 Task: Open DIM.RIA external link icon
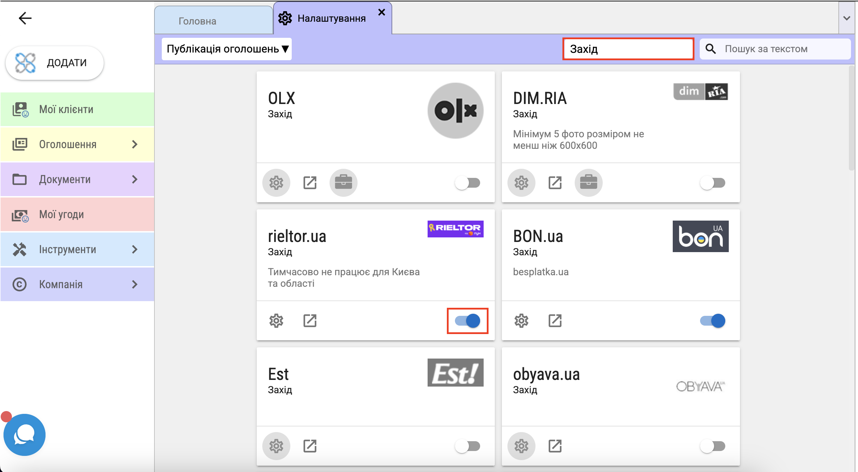tap(555, 183)
